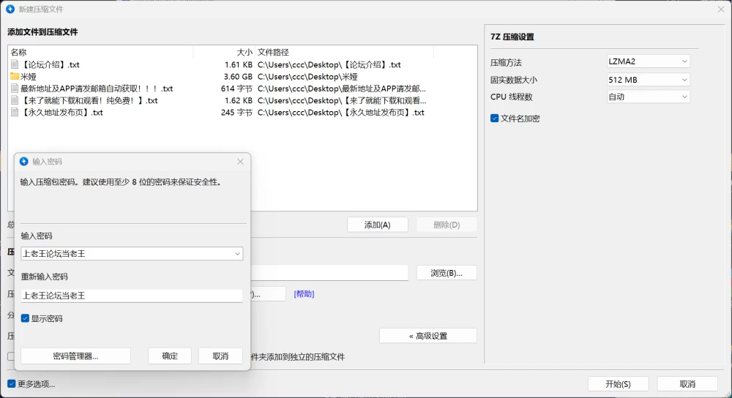Open the 密码管理器 button
Image resolution: width=732 pixels, height=398 pixels.
click(x=75, y=356)
